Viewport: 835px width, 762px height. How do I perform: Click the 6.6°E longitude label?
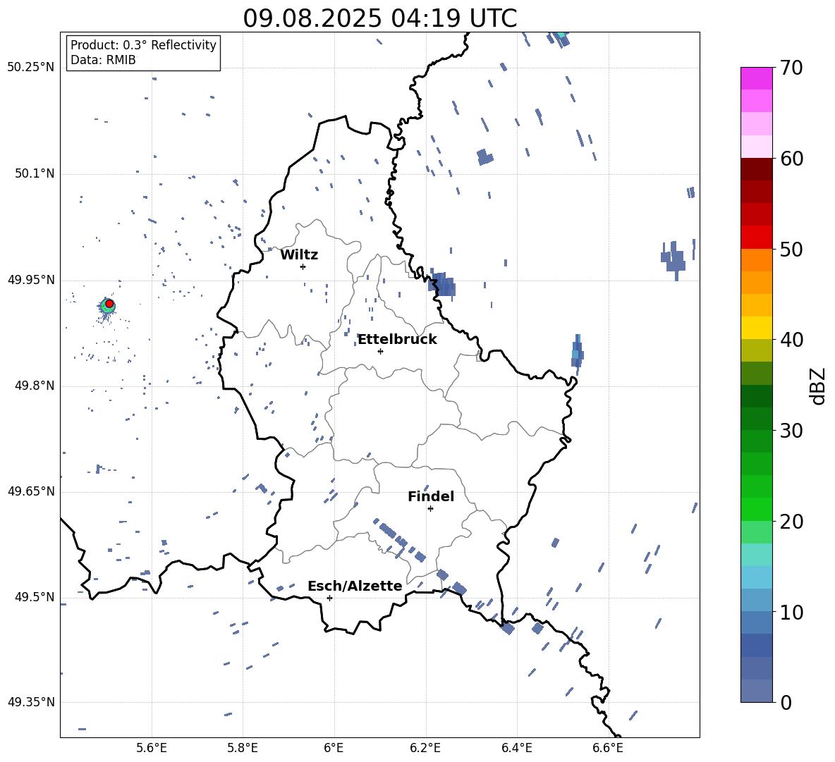click(x=608, y=748)
